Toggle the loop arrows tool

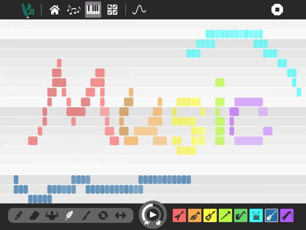[x=103, y=216]
